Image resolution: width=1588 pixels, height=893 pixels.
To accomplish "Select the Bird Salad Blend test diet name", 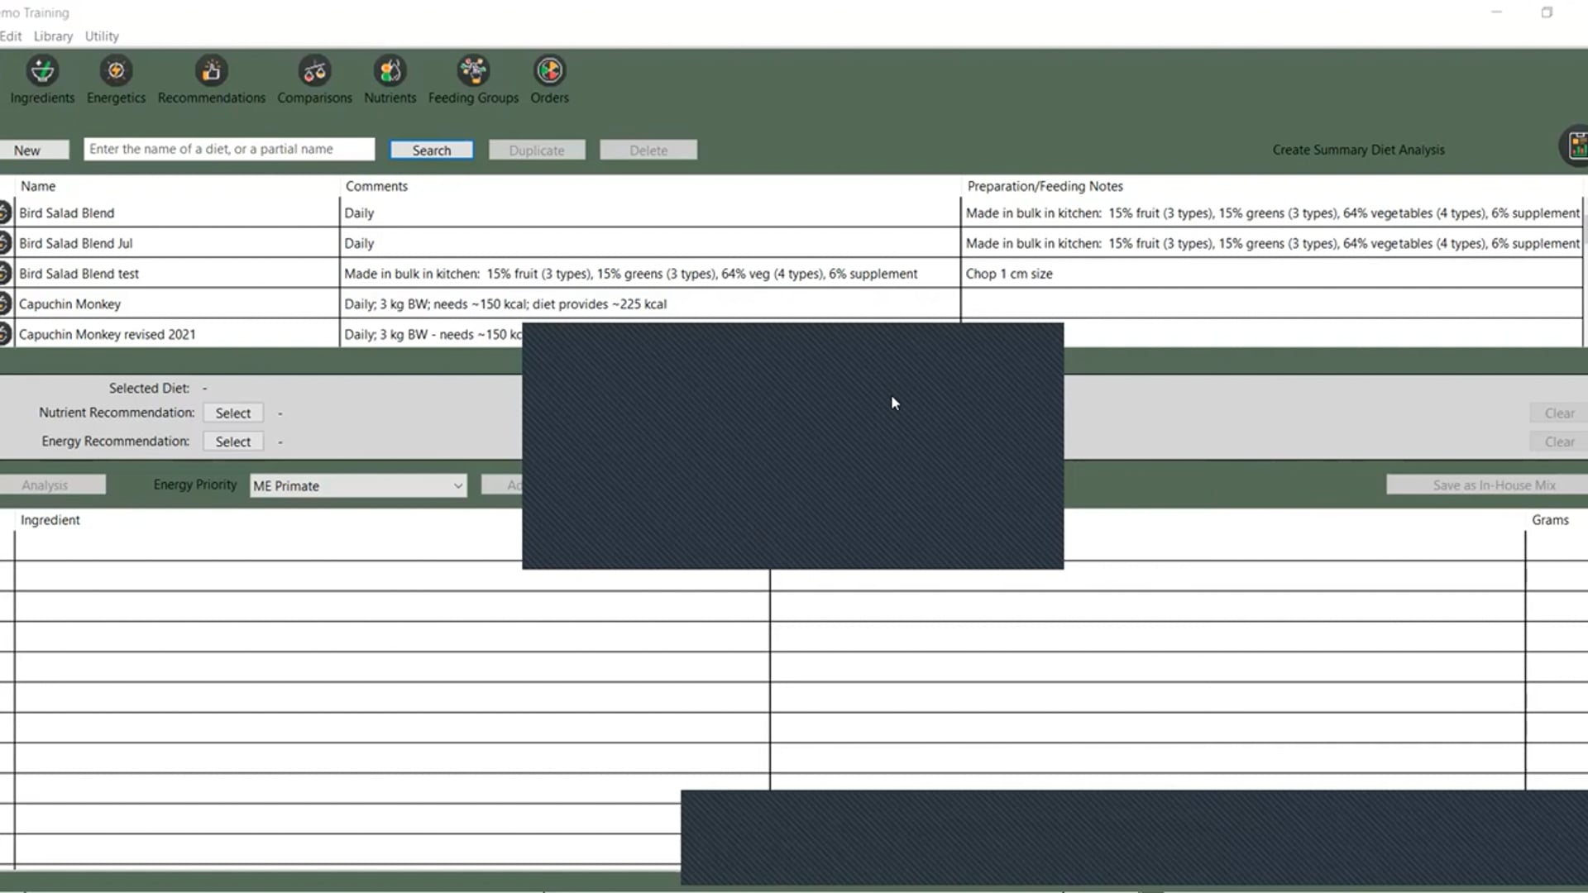I will [x=79, y=273].
